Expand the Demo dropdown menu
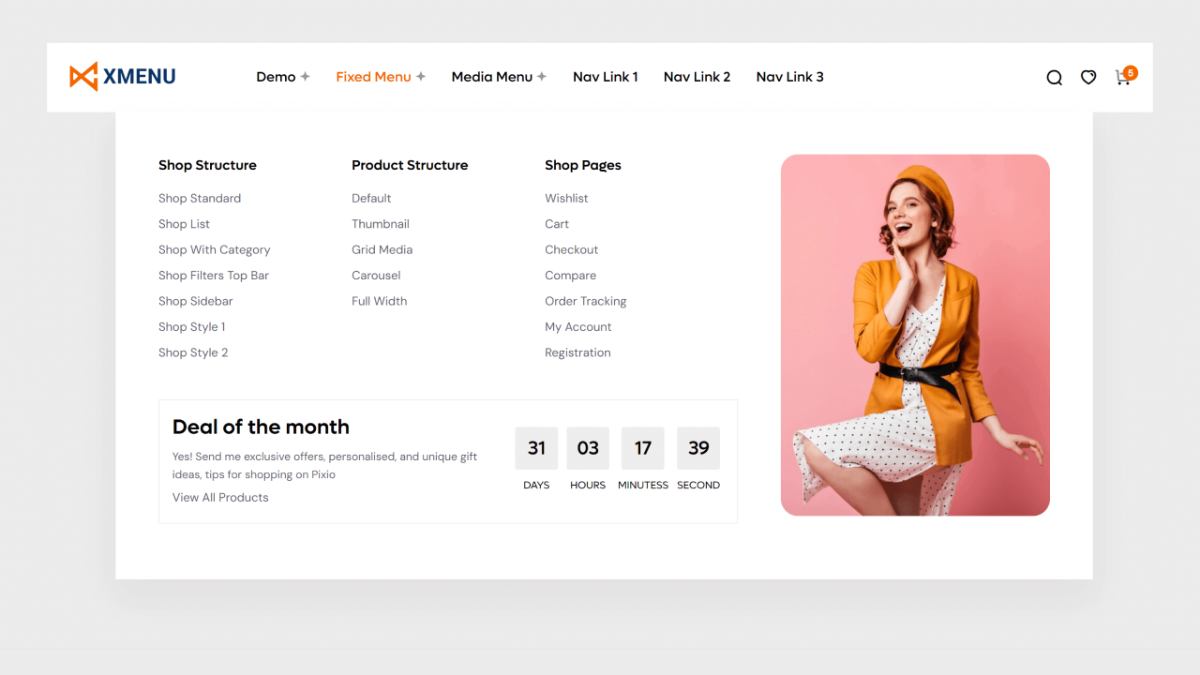This screenshot has height=675, width=1200. [277, 77]
